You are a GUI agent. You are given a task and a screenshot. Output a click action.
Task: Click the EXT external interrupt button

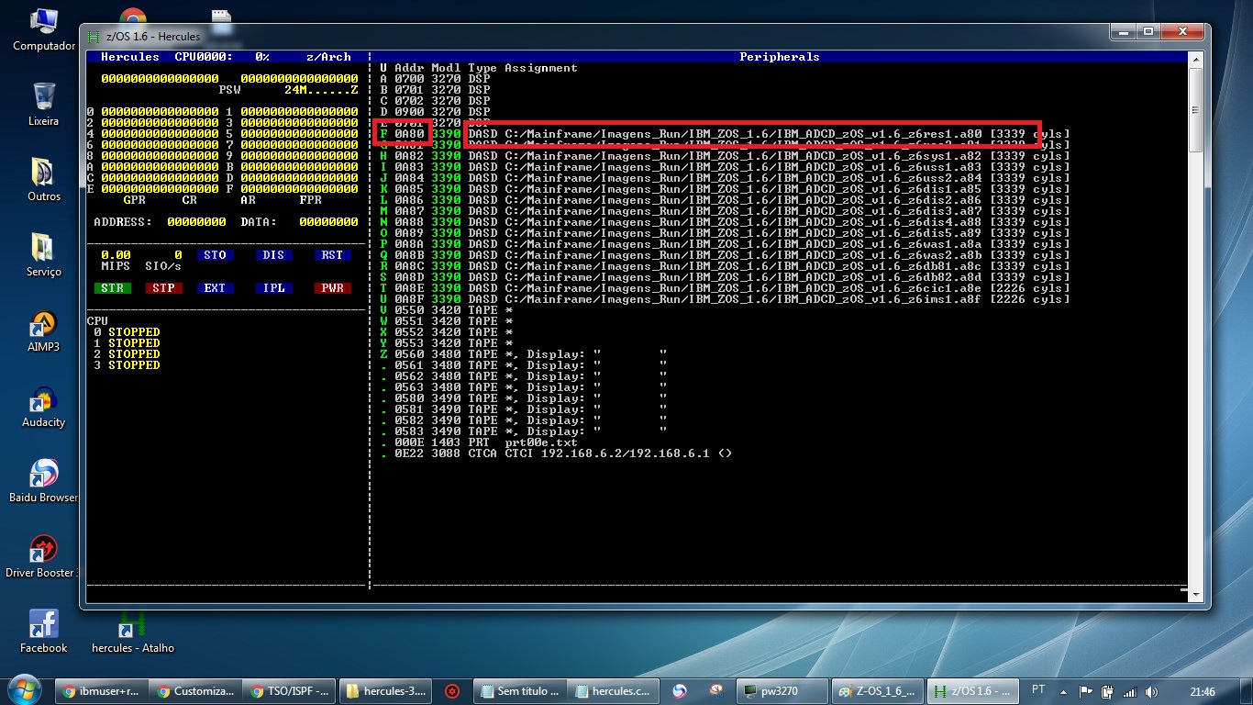[x=215, y=288]
